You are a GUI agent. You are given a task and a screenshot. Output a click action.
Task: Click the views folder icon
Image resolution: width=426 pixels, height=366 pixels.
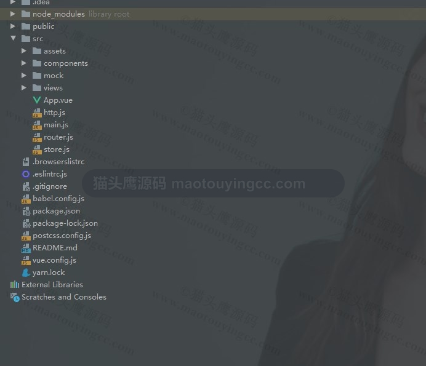pyautogui.click(x=37, y=88)
